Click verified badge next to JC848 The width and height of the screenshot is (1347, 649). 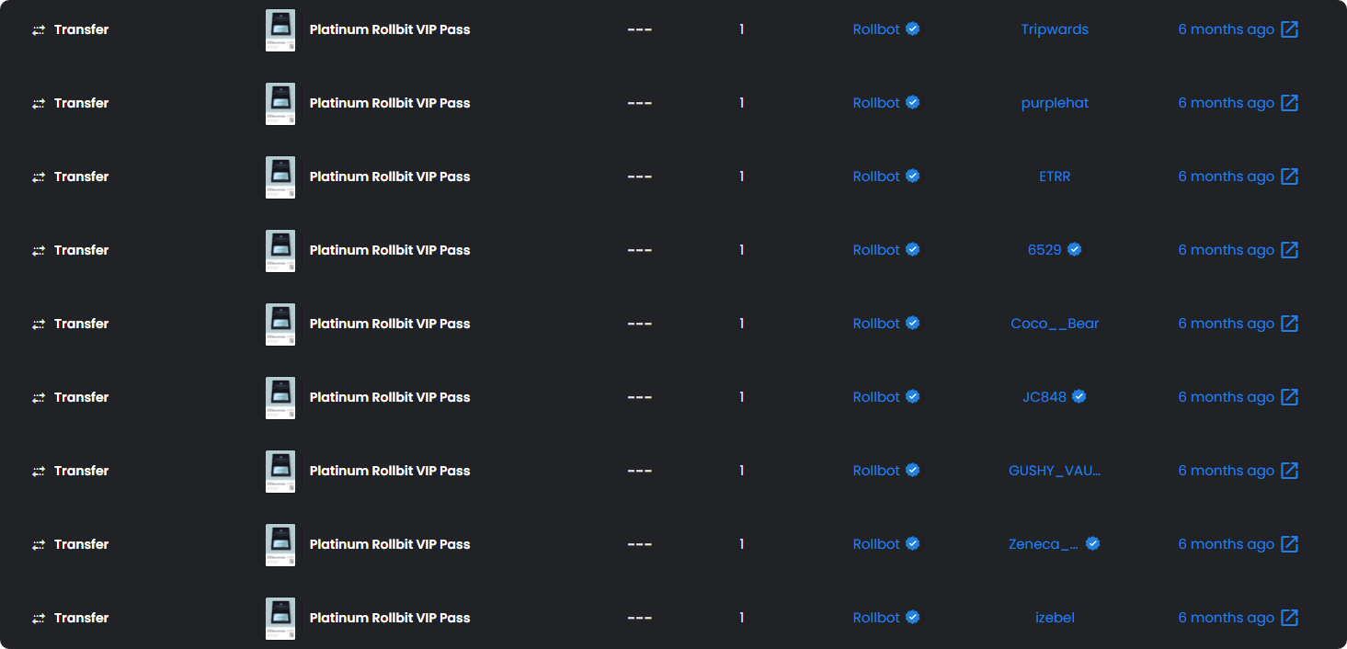click(1079, 396)
